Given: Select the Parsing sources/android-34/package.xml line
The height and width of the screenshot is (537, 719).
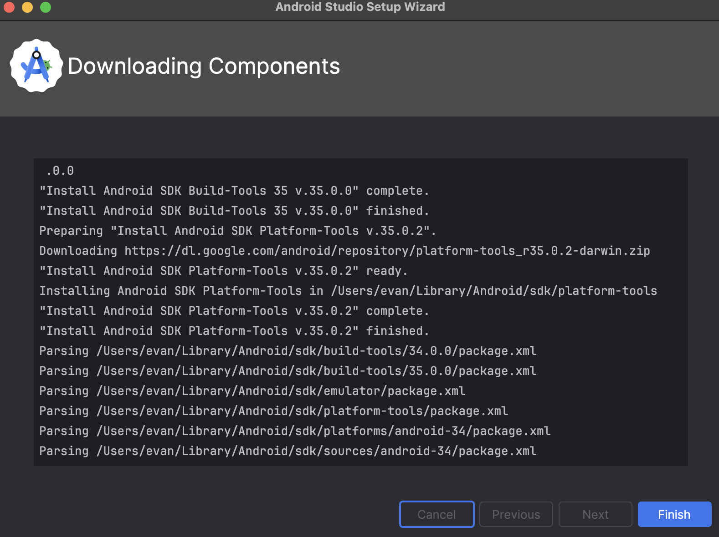Looking at the screenshot, I should (288, 451).
